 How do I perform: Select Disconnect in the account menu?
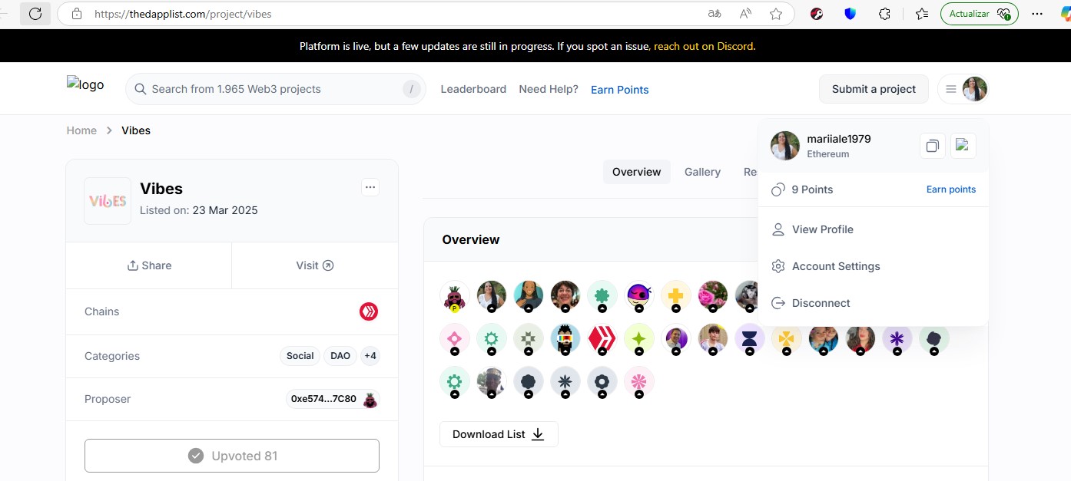pos(821,303)
